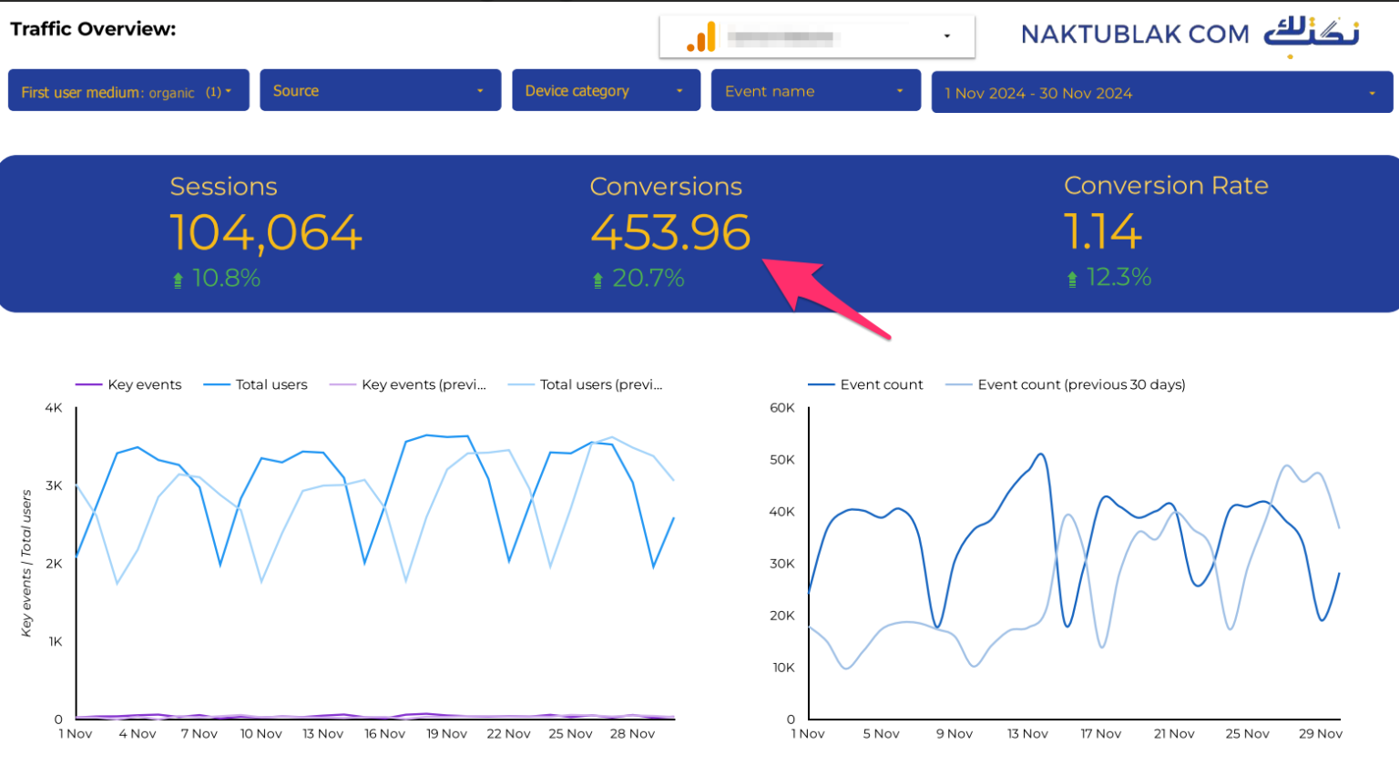Viewport: 1399px width, 776px height.
Task: Expand the Source filter dropdown
Action: (380, 91)
